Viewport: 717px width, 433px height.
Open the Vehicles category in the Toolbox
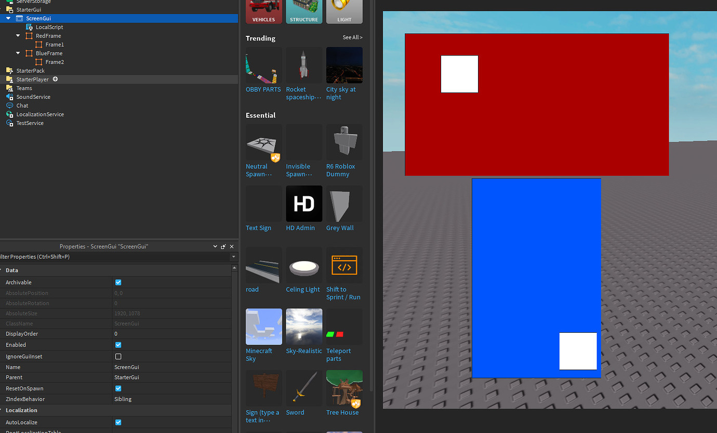click(263, 11)
